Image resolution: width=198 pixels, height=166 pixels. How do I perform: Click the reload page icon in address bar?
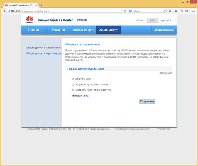125,11
